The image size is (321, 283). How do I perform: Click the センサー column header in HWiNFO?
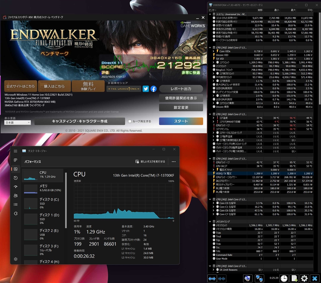tap(227, 10)
